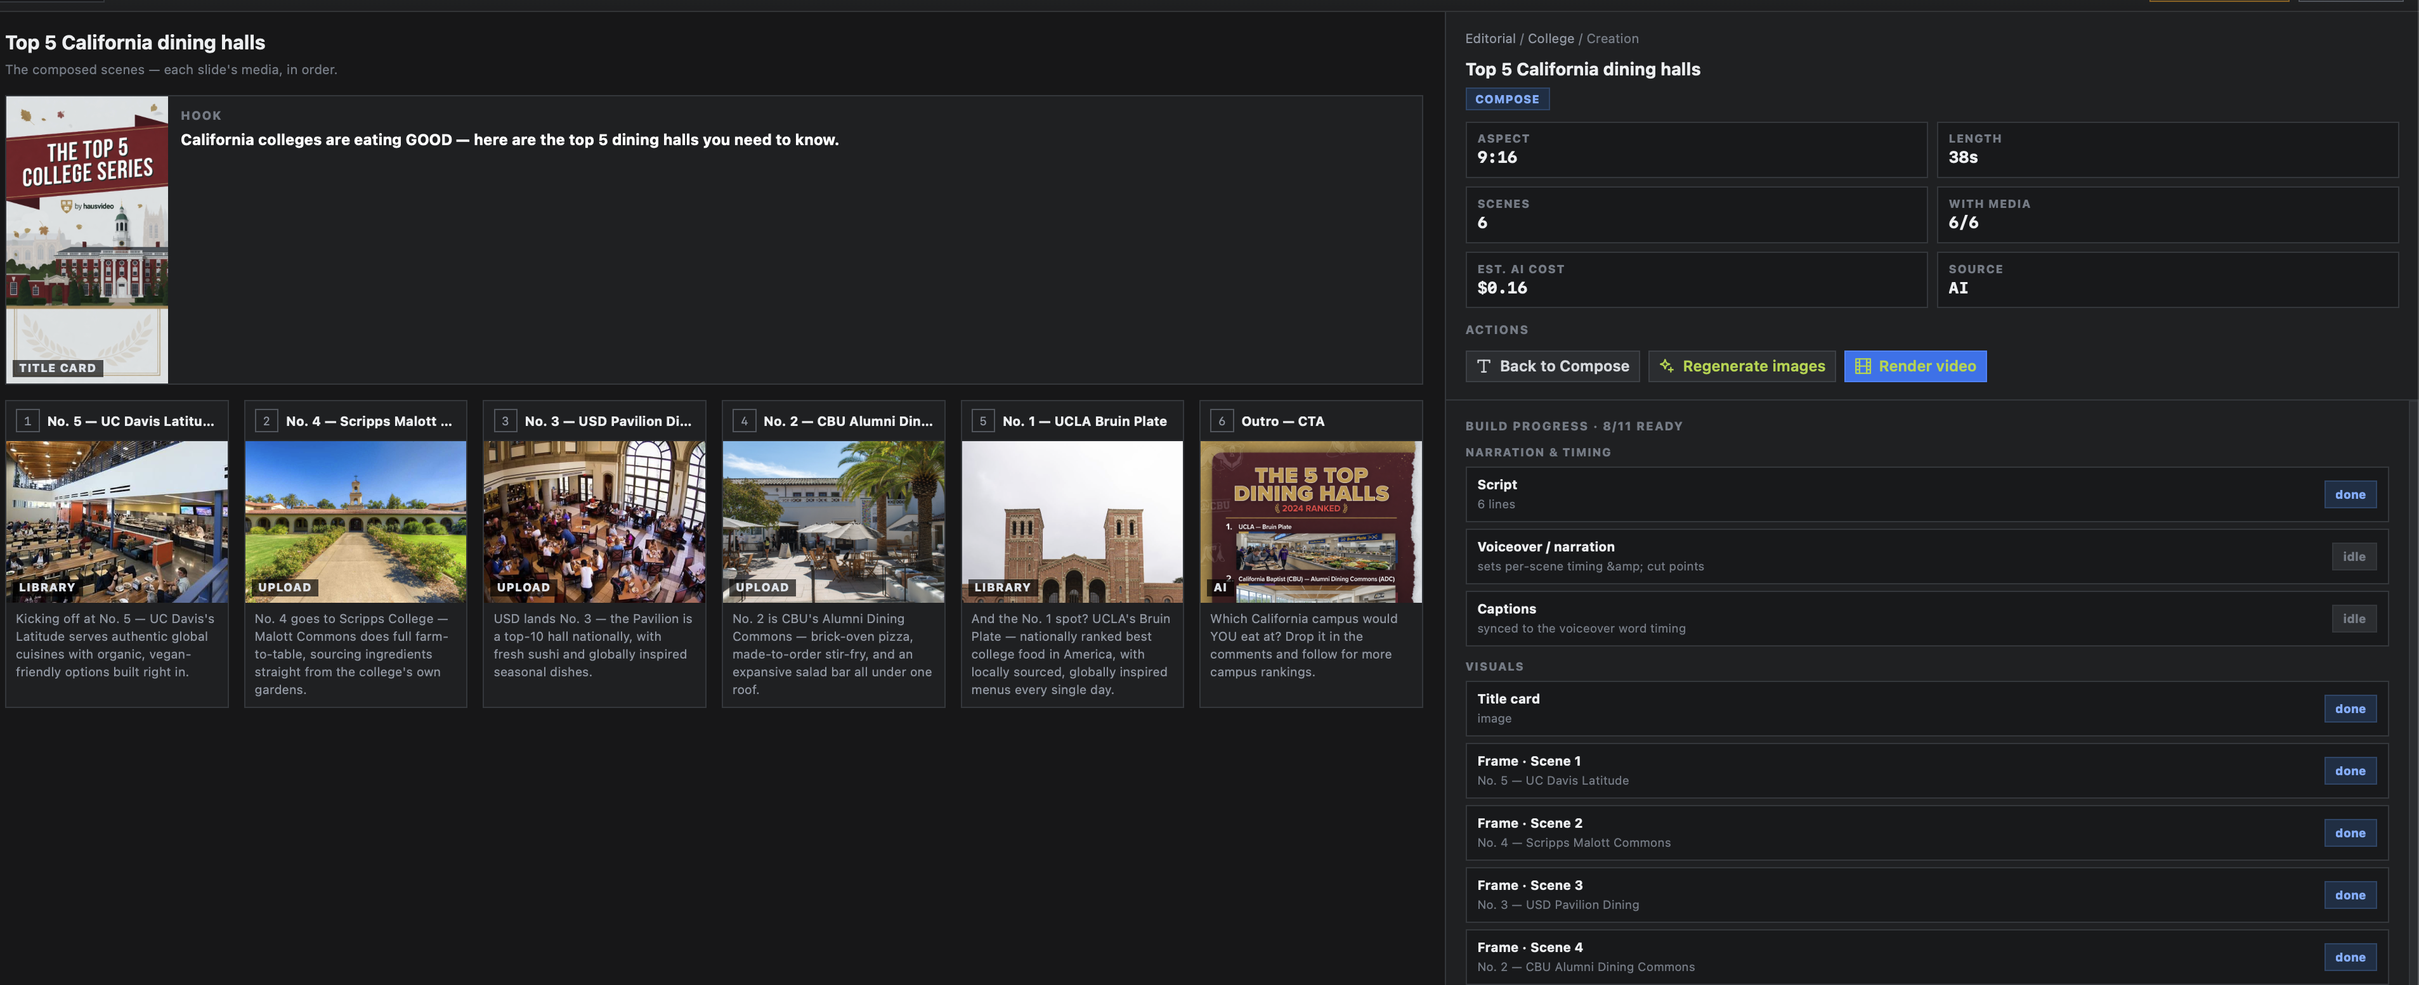Viewport: 2419px width, 985px height.
Task: Click 'Outro — CTA' heading
Action: [x=1282, y=422]
